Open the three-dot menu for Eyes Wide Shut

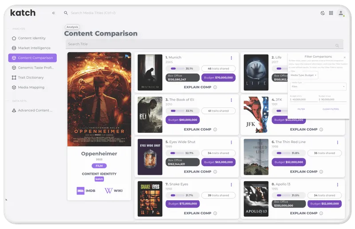click(x=231, y=143)
